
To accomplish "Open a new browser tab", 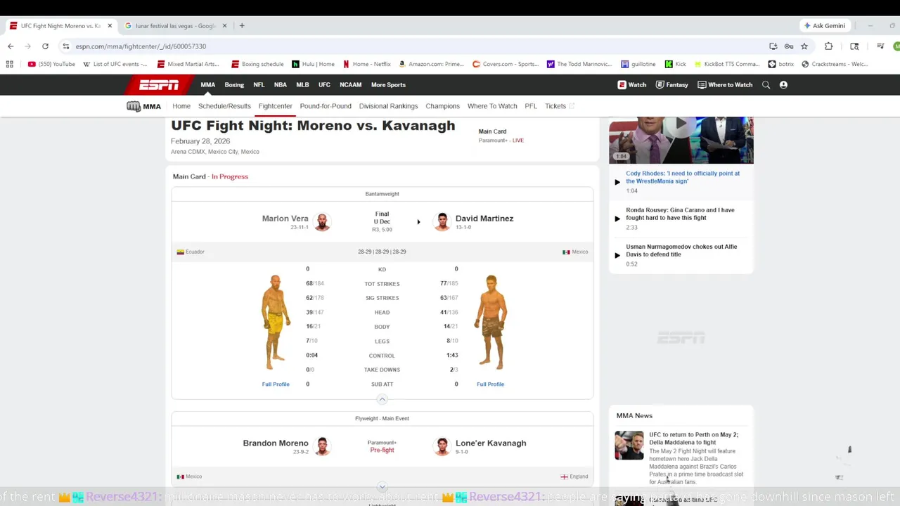I will (242, 26).
